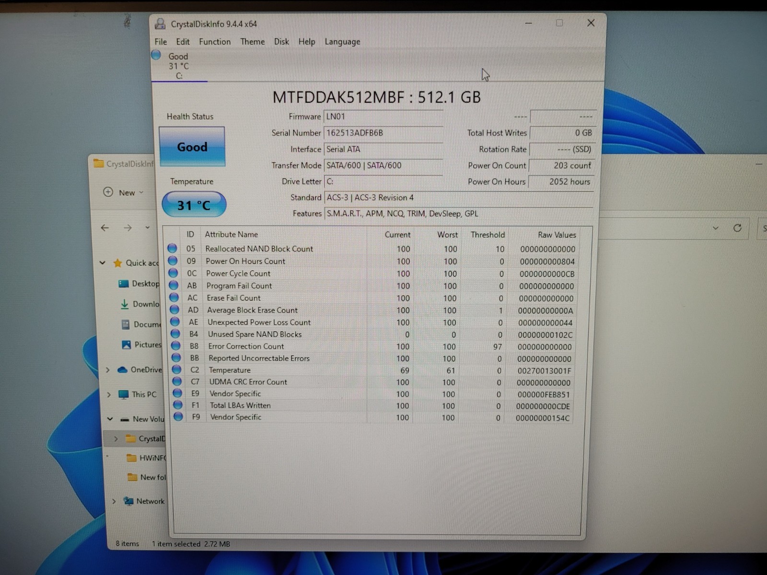Screen dimensions: 767x575
Task: Click status icon for Unexpected Power Loss Count
Action: [175, 322]
